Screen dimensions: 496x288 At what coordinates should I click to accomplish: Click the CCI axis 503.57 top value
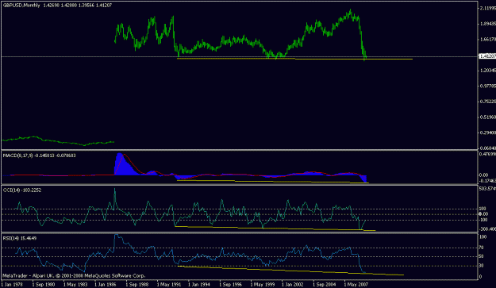click(488, 189)
